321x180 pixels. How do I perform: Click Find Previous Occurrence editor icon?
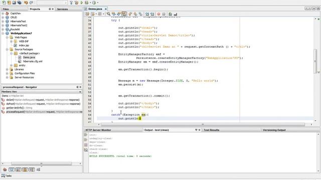114,14
